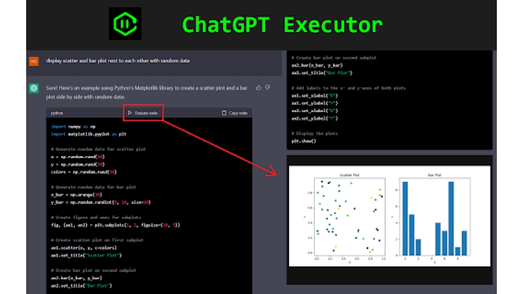
Task: Give the response a thumbs down
Action: [x=267, y=88]
